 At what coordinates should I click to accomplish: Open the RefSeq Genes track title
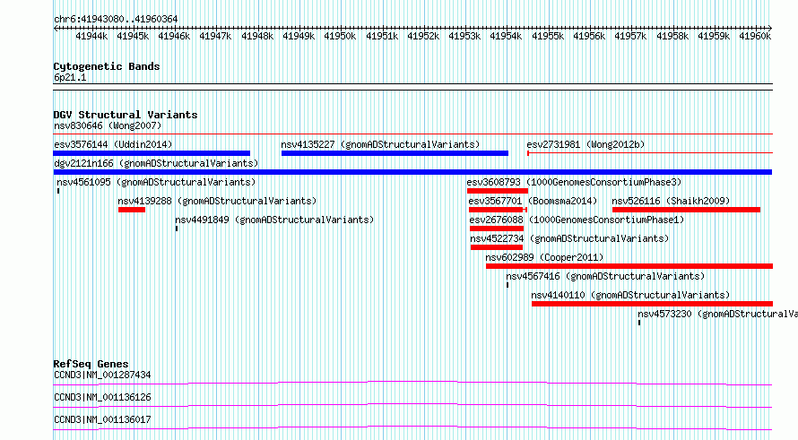coord(91,364)
